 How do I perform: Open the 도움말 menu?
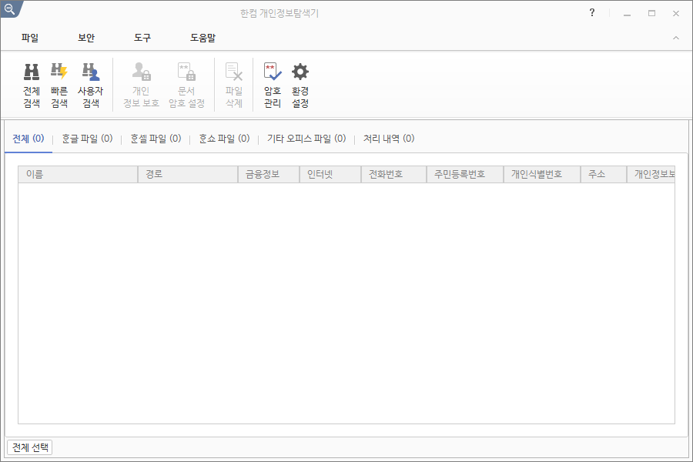click(203, 38)
